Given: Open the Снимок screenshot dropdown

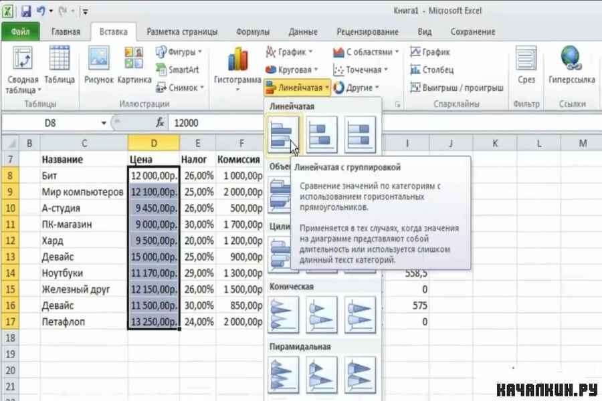Looking at the screenshot, I should (179, 88).
